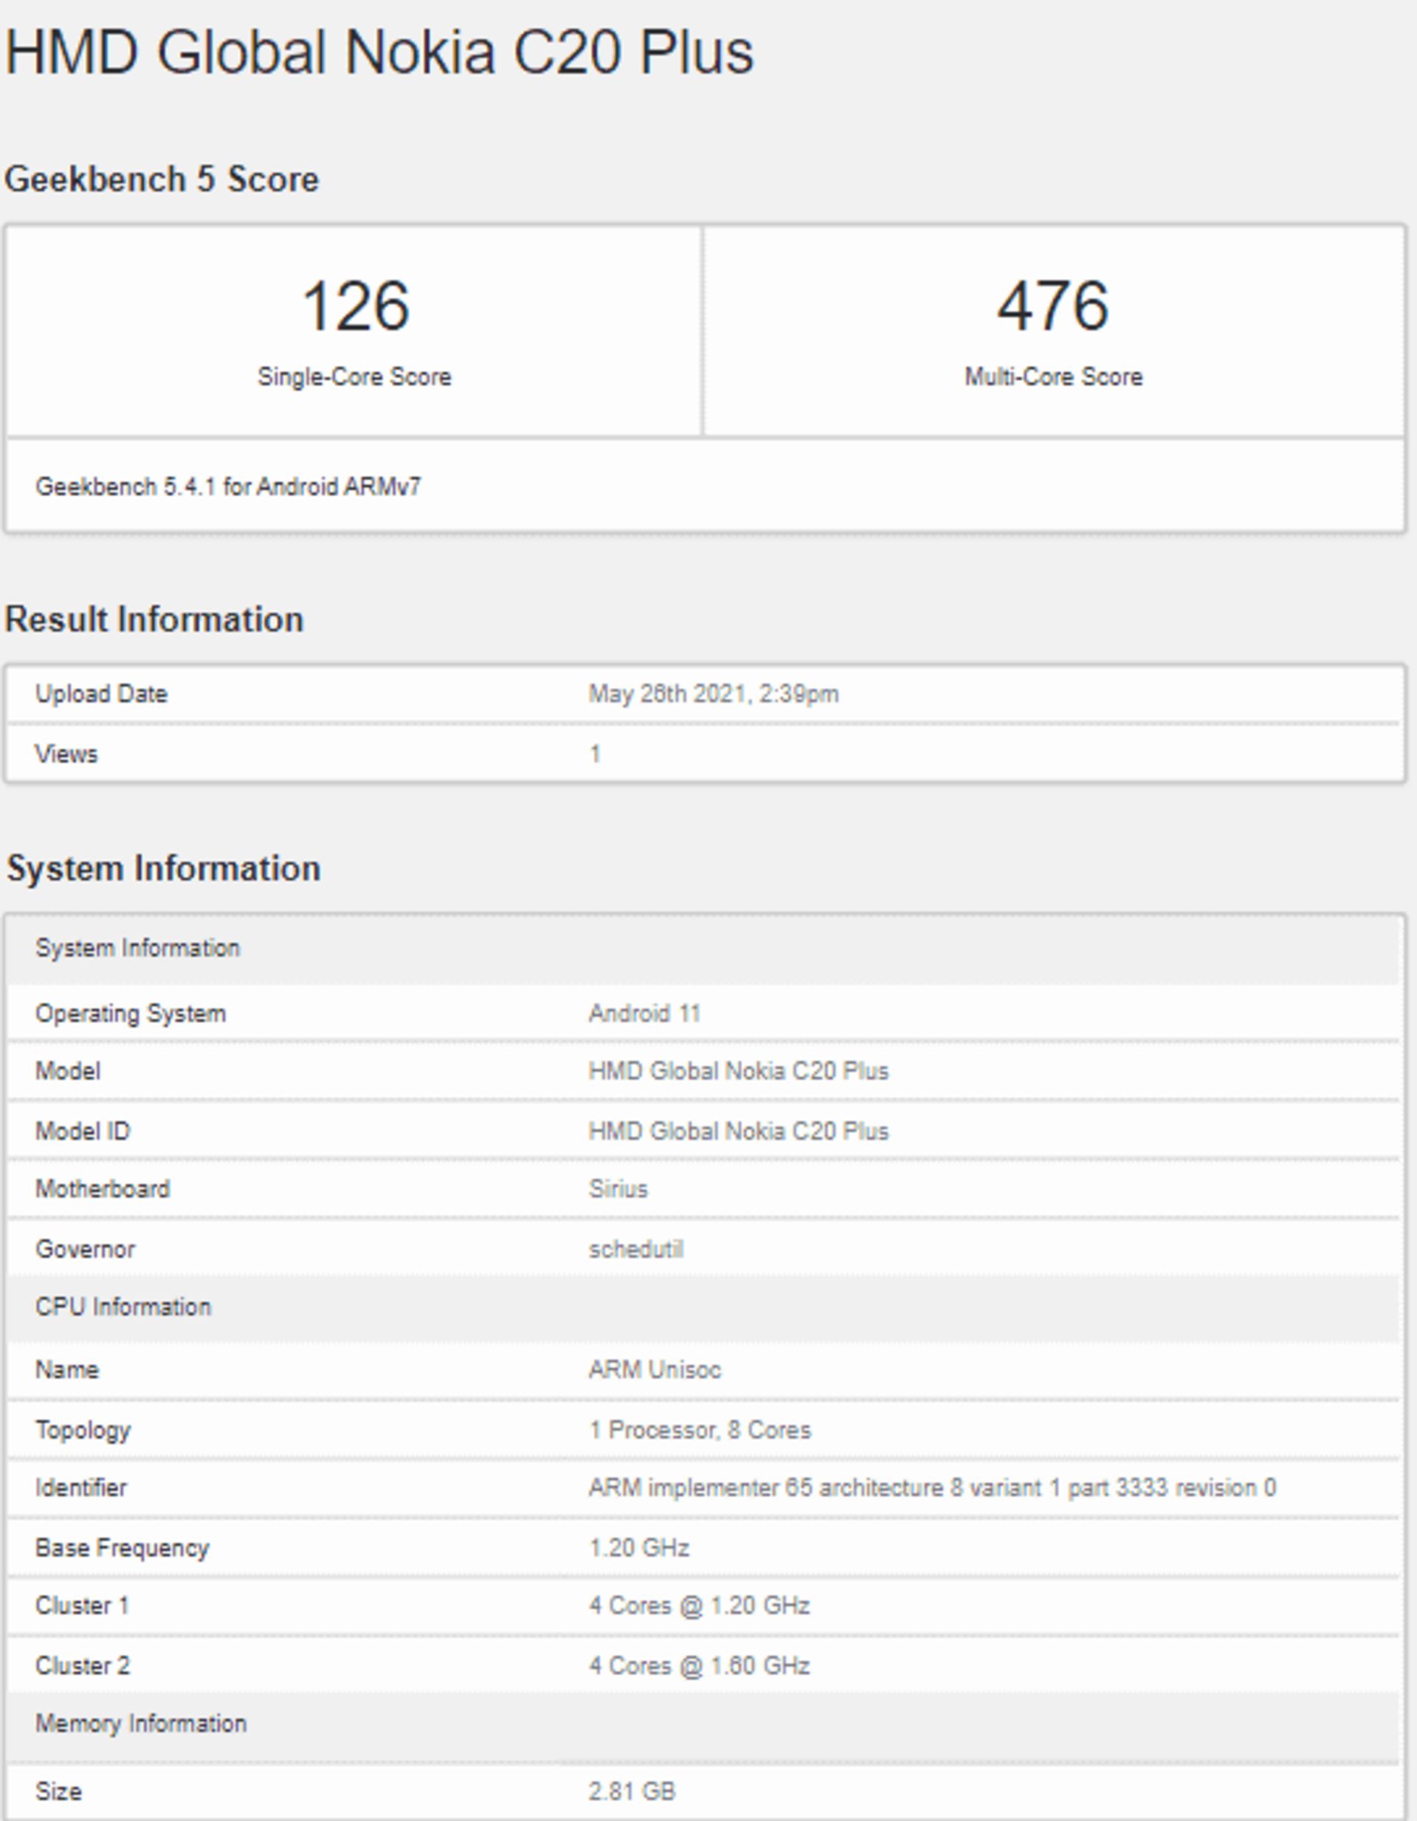Click the Geekbench 5 Score heading
This screenshot has height=1821, width=1417.
point(162,179)
